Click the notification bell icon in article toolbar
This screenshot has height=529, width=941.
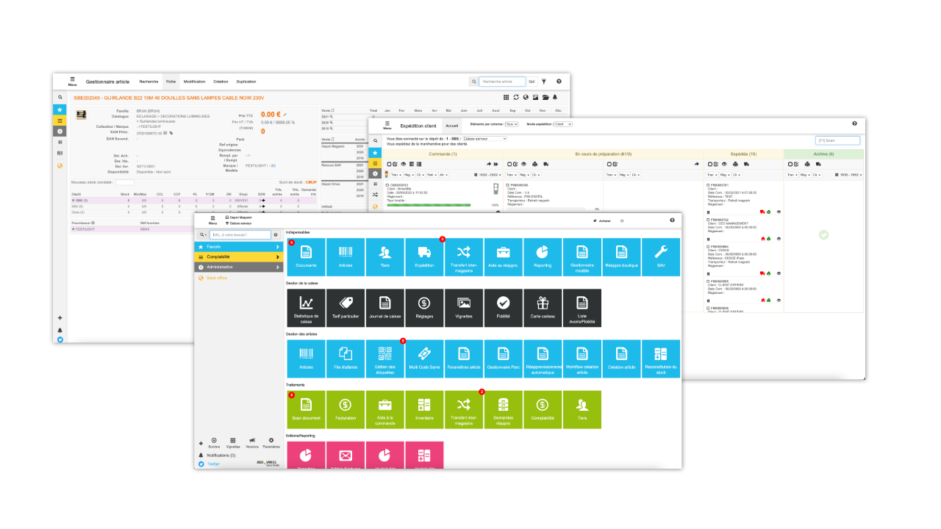pos(555,97)
